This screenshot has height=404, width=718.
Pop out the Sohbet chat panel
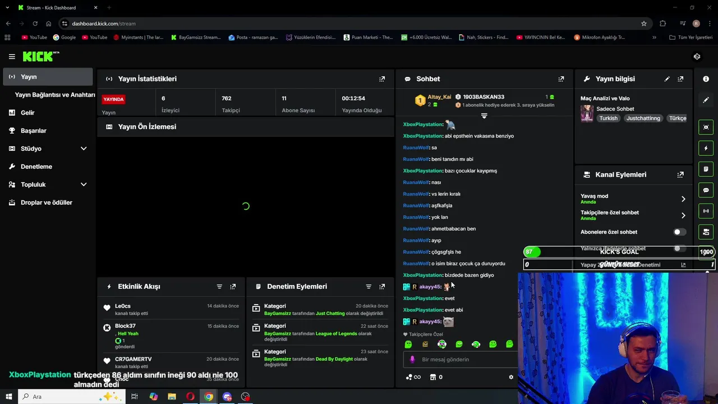561,79
